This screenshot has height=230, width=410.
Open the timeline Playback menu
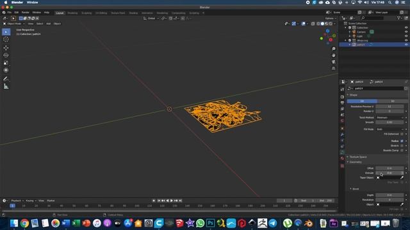pos(17,201)
